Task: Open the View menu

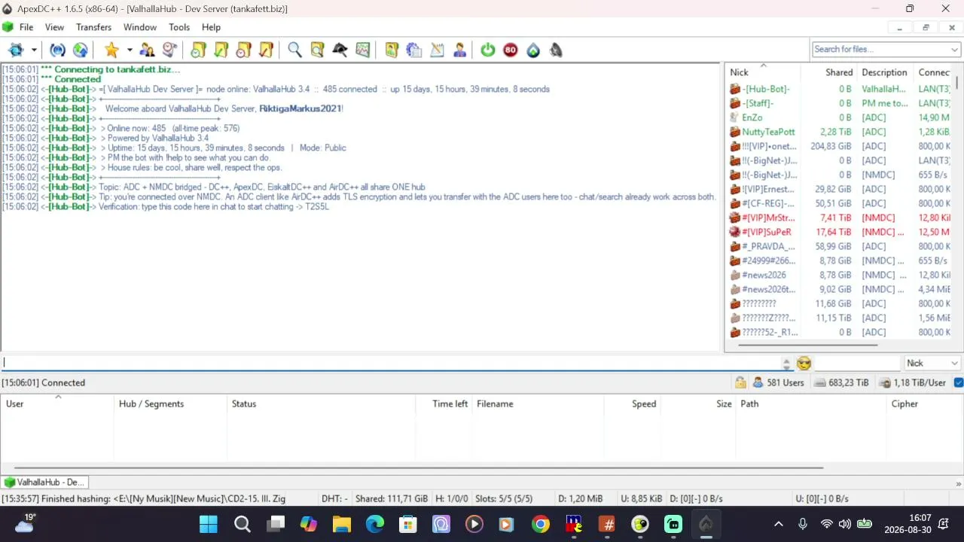Action: coord(54,27)
